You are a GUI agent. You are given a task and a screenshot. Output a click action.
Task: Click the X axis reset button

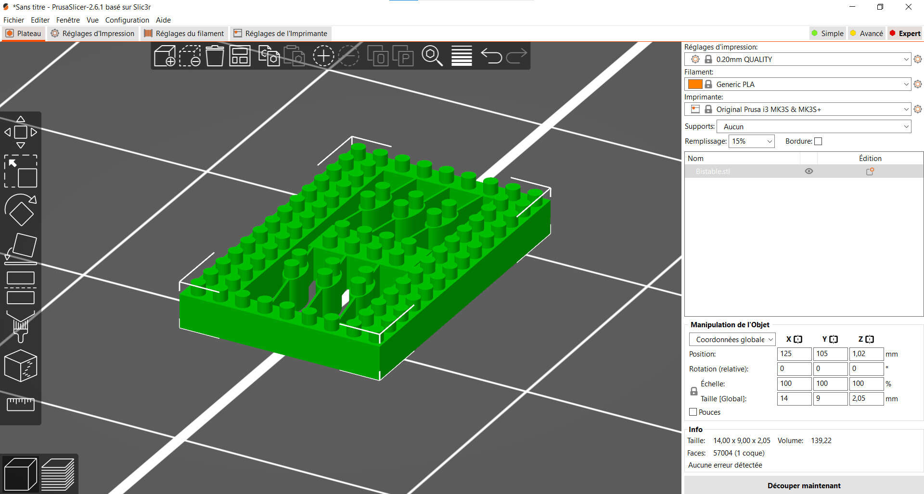tap(798, 339)
